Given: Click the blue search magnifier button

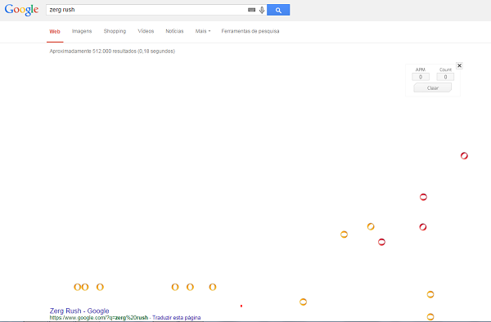Looking at the screenshot, I should pos(278,10).
